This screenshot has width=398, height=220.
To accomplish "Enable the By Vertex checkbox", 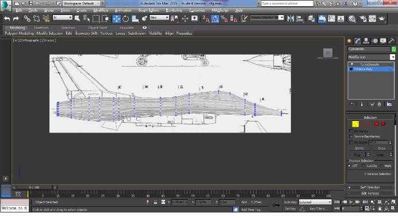I will (351, 131).
